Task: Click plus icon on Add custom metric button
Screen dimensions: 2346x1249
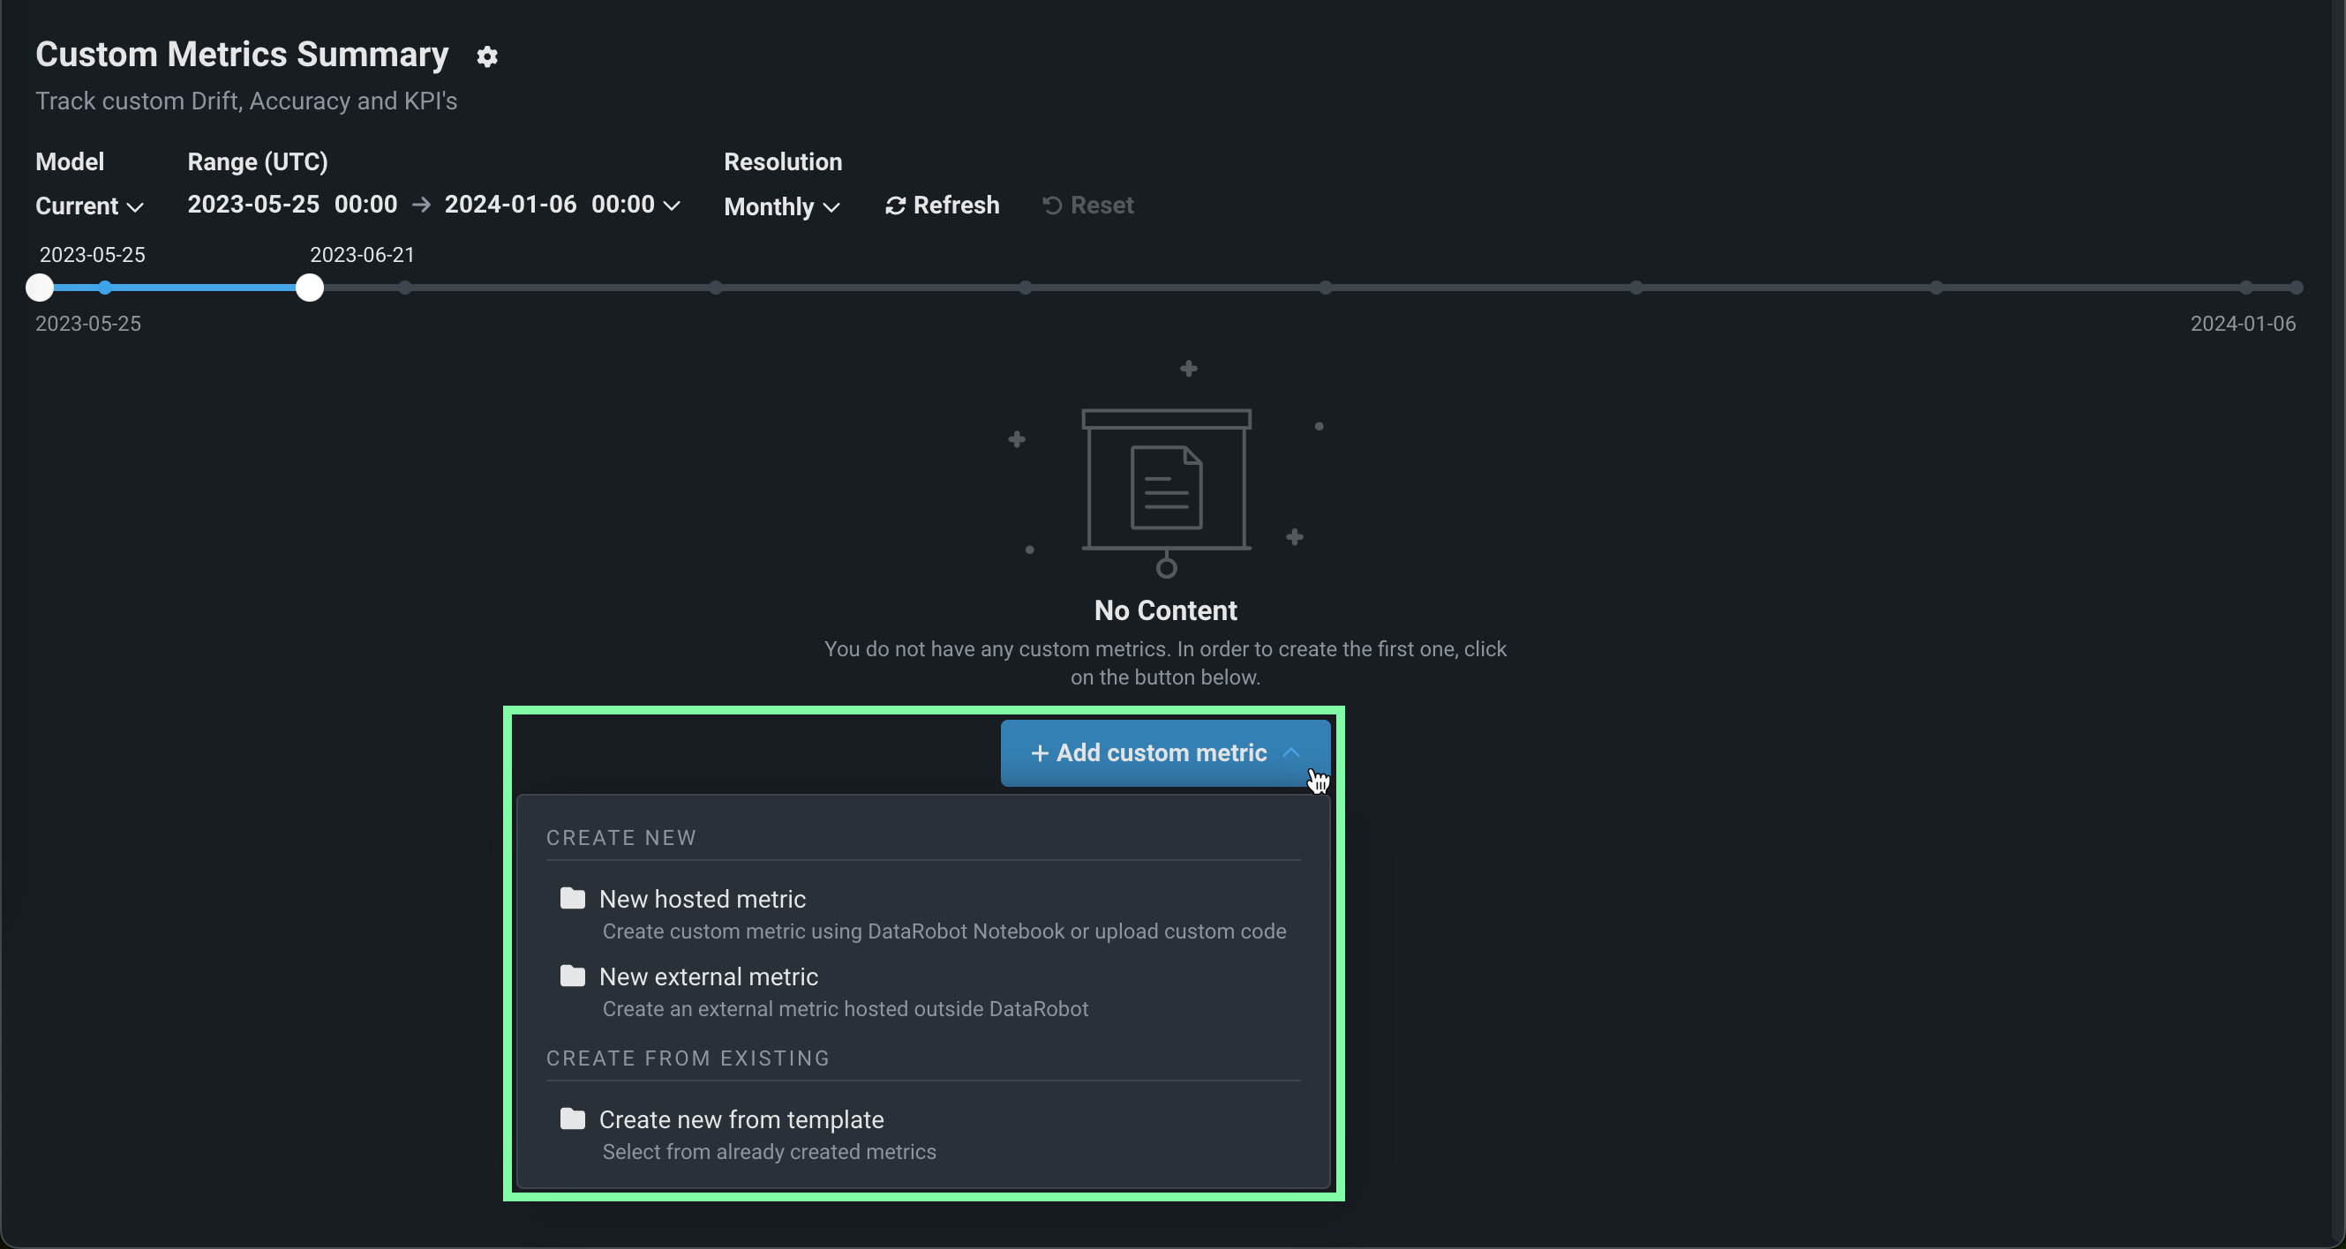Action: coord(1039,754)
